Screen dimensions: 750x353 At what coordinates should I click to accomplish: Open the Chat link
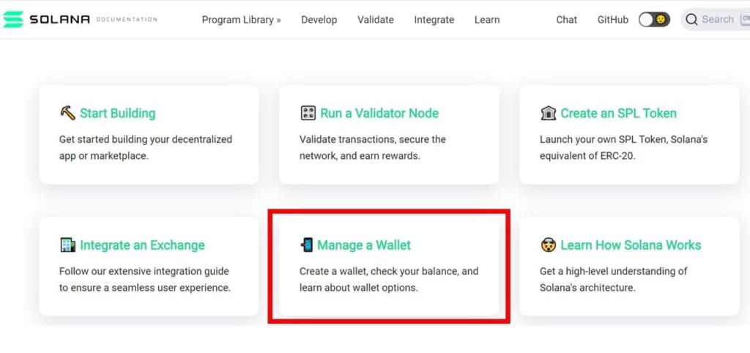click(566, 20)
